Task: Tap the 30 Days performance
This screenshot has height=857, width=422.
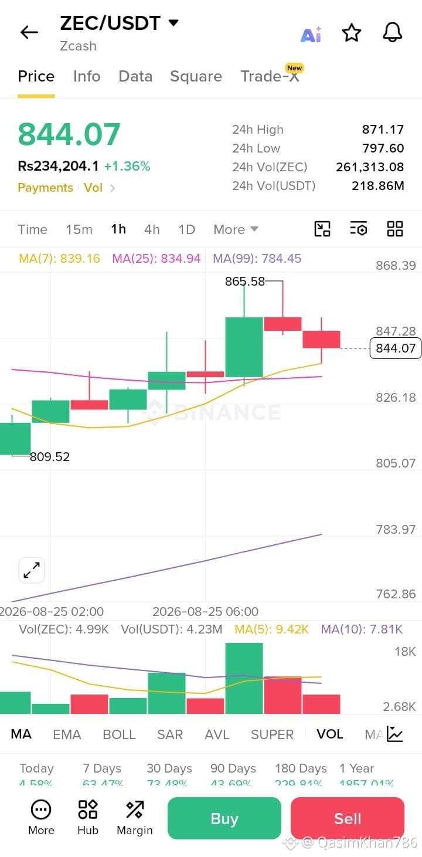Action: (x=169, y=774)
